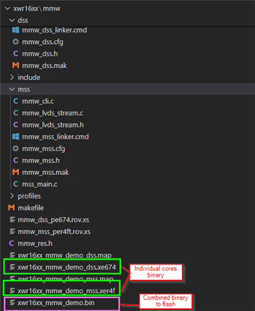The height and width of the screenshot is (311, 255).
Task: Select the dss folder name
Action: 23,20
